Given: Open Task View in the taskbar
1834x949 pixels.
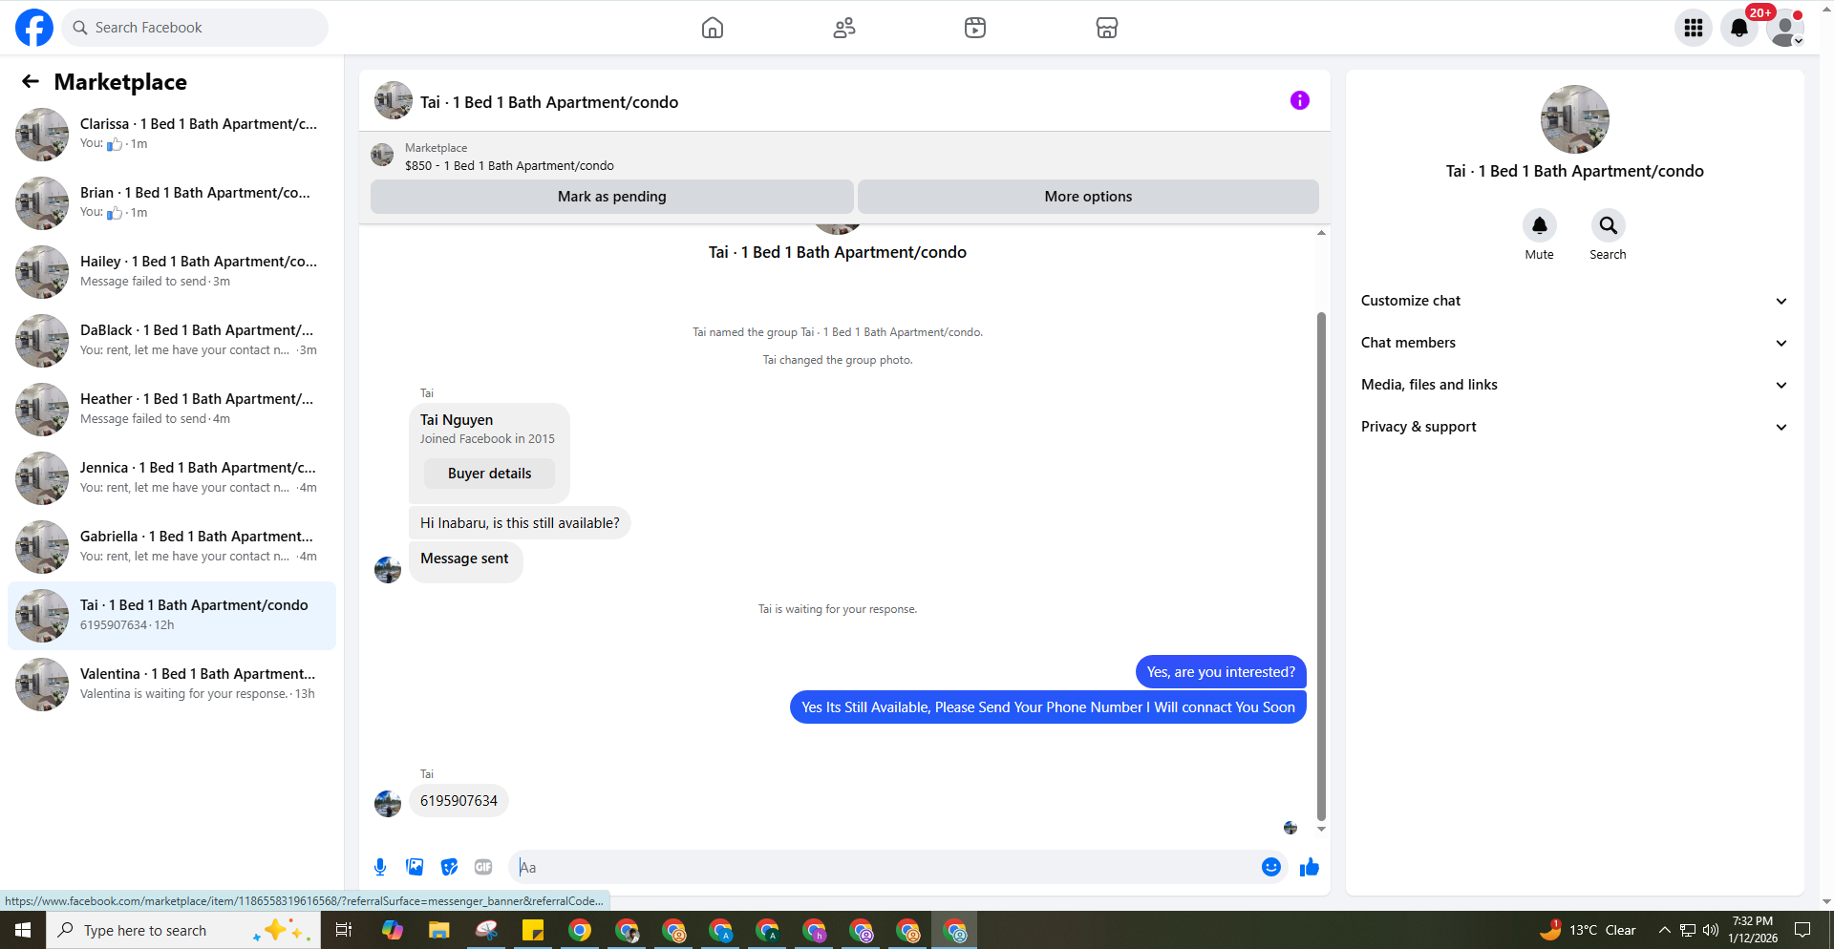Looking at the screenshot, I should pyautogui.click(x=344, y=930).
